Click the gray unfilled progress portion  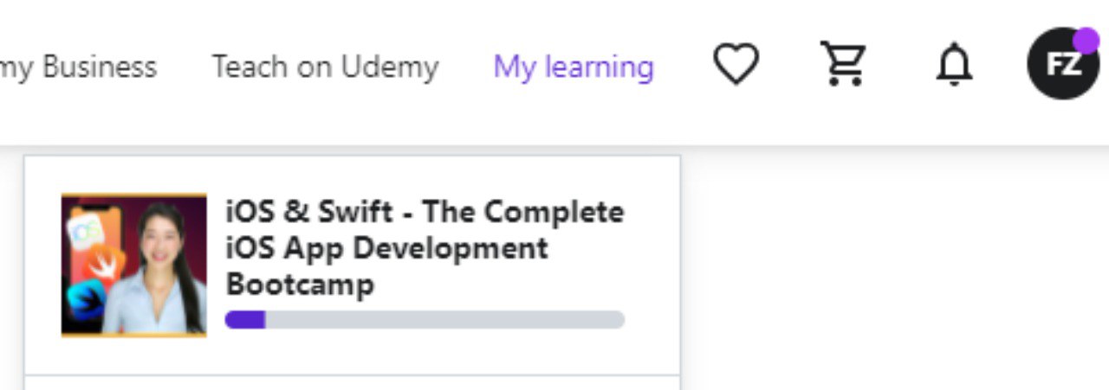[444, 319]
